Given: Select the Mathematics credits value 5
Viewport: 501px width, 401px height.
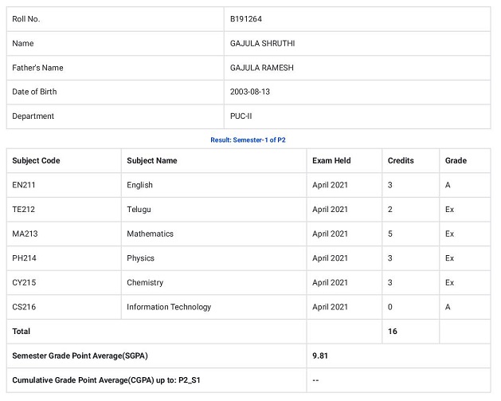Looking at the screenshot, I should pos(390,234).
